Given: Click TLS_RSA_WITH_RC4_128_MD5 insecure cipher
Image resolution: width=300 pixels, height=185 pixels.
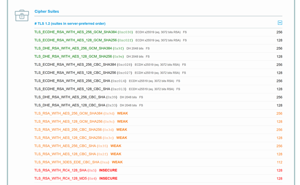Looking at the screenshot, I should [x=60, y=178].
